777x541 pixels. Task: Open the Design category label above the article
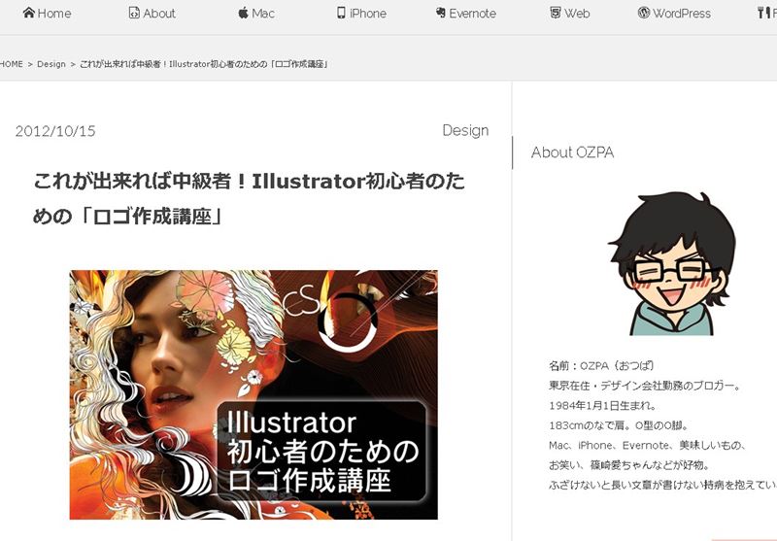point(465,130)
